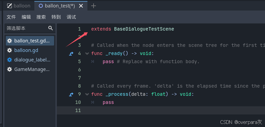Select GameManager script in list
265x127 pixels.
(x=30, y=69)
